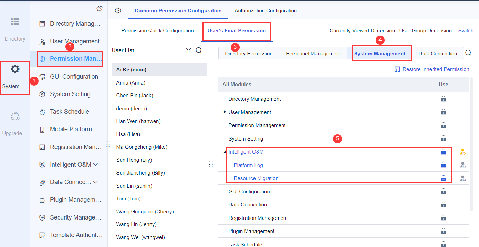This screenshot has height=247, width=479.
Task: Open Permission Quick Configuration tab
Action: pyautogui.click(x=157, y=31)
